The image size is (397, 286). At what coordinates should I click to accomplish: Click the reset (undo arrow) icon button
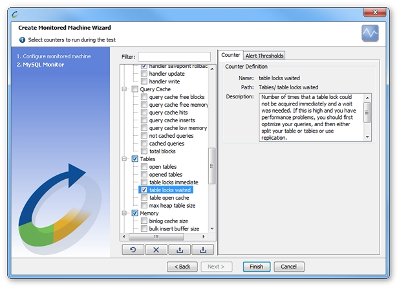point(133,250)
